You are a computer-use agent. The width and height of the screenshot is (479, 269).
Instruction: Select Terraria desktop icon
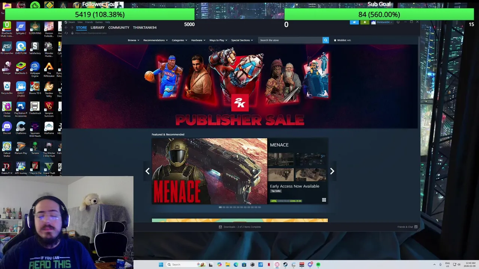[x=35, y=148]
